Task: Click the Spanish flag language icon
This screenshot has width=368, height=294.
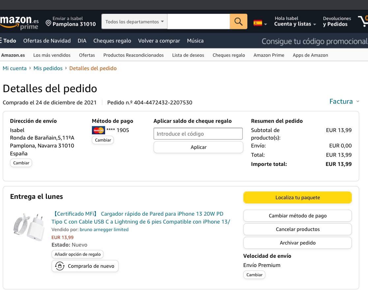Action: point(258,23)
